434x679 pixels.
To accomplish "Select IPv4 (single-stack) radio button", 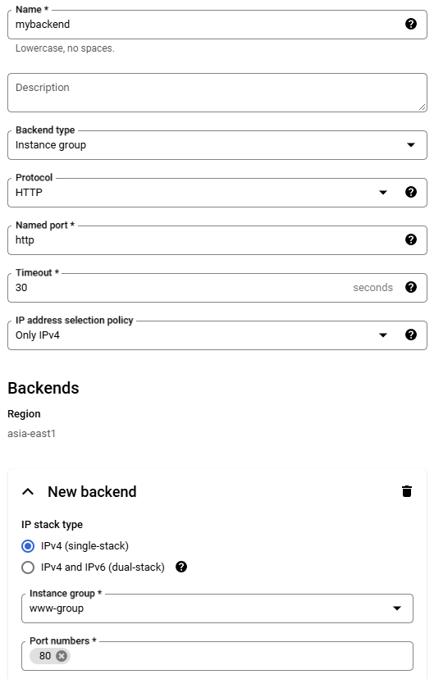I will (x=28, y=546).
